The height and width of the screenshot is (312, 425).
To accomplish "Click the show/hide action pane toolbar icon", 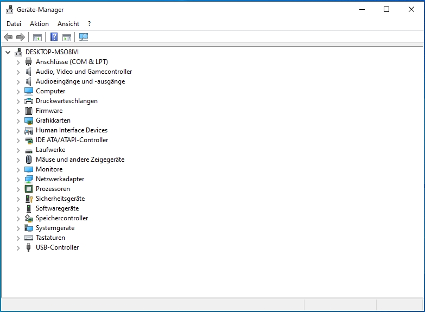I will point(66,37).
